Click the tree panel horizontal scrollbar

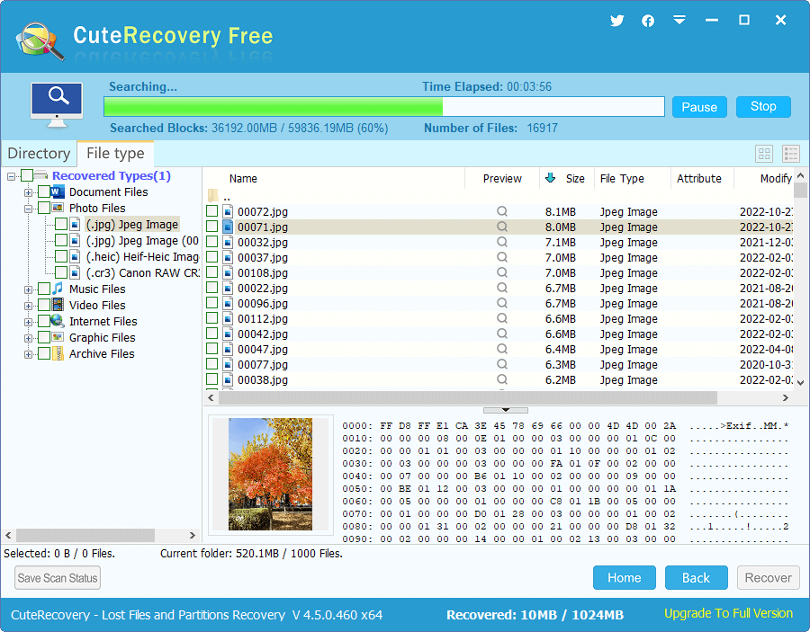[85, 535]
